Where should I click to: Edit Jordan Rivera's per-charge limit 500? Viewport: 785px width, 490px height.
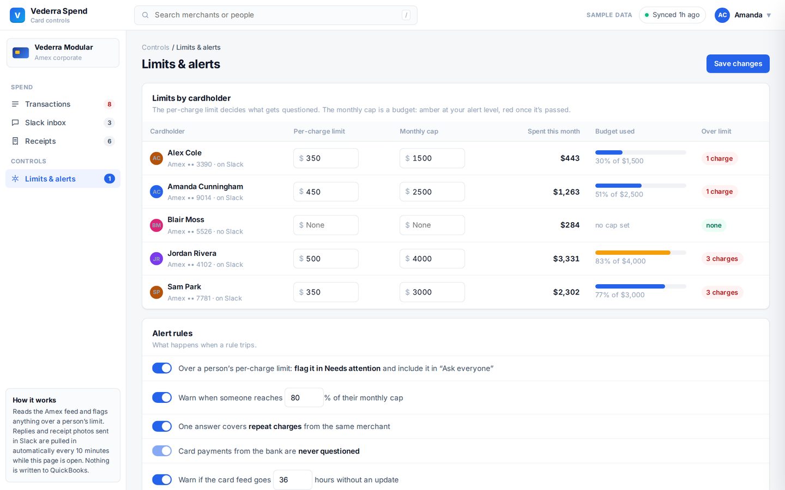326,259
